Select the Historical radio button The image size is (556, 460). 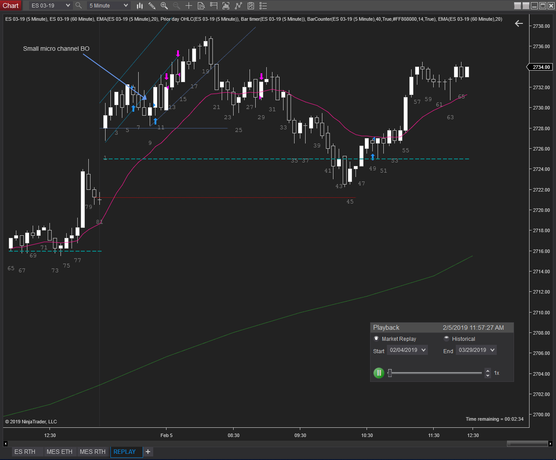(x=446, y=339)
